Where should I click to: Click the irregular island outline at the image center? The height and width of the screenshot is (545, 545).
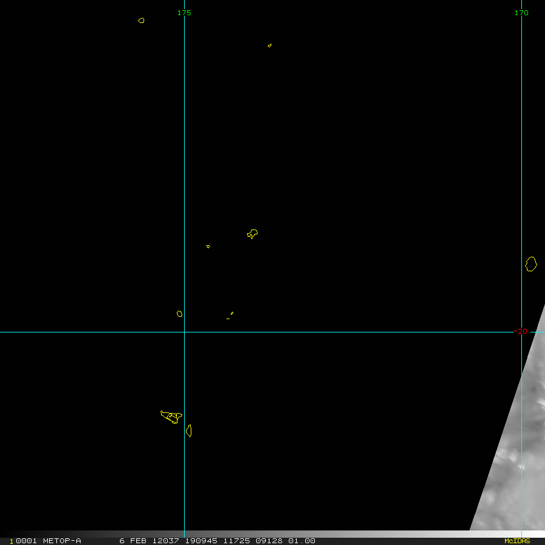point(253,234)
